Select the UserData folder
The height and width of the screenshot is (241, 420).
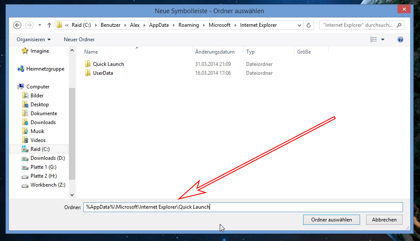(x=103, y=73)
